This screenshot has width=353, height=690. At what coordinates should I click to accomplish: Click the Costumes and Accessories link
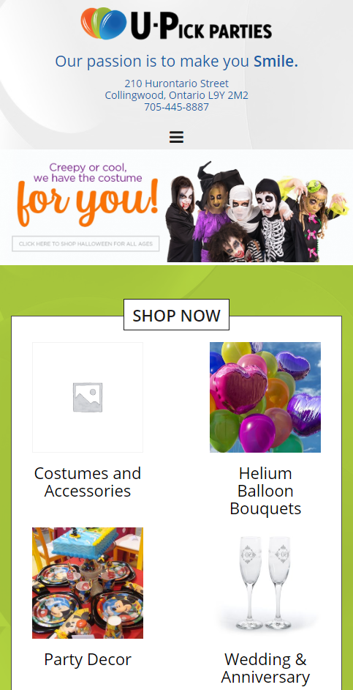[88, 482]
